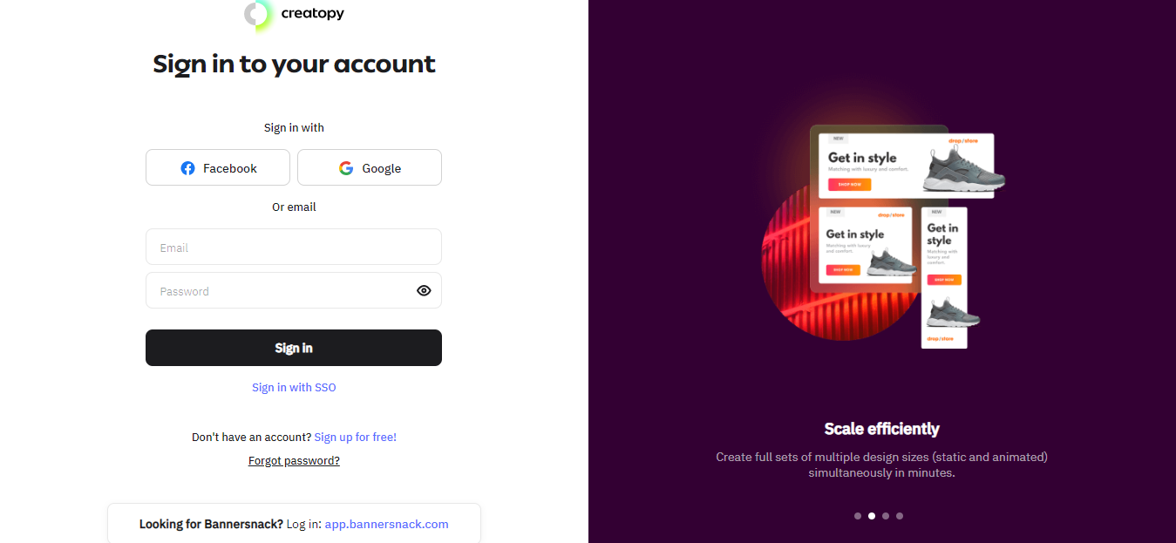Select the third carousel dot

[886, 516]
